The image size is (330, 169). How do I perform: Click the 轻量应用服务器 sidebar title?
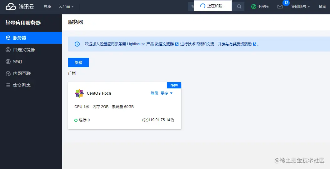coord(23,23)
